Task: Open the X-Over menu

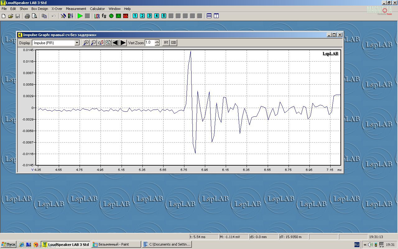Action: coord(57,9)
